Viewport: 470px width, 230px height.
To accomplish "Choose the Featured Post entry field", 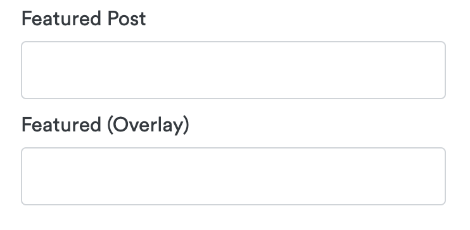I will point(233,70).
